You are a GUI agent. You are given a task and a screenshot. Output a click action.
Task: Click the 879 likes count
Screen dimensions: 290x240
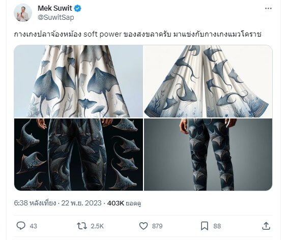(157, 226)
